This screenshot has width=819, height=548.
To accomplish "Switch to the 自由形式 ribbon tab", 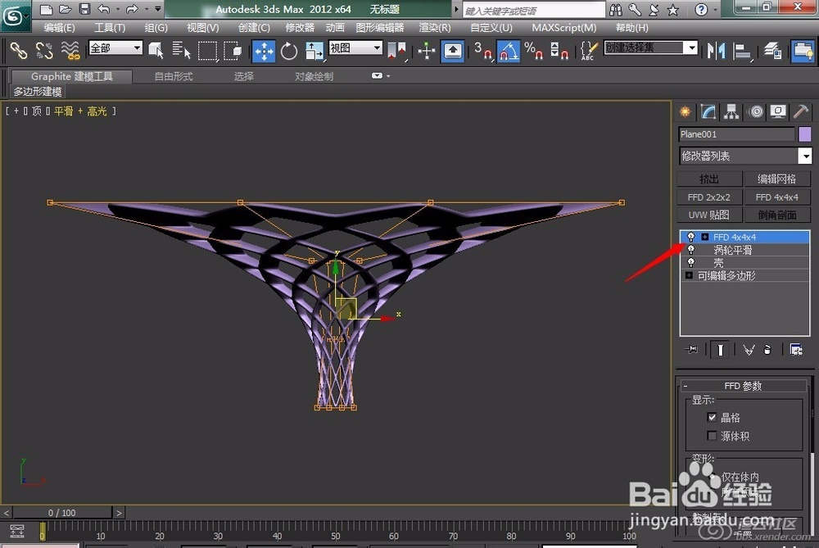I will tap(174, 76).
